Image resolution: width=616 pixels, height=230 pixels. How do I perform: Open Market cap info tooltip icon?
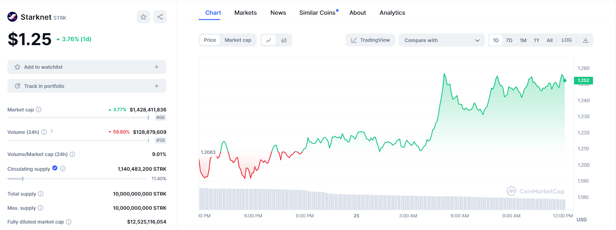pos(38,109)
